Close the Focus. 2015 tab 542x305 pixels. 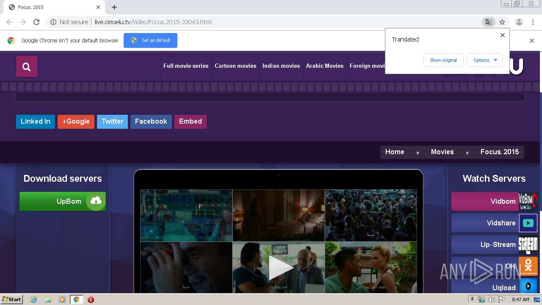pos(98,7)
